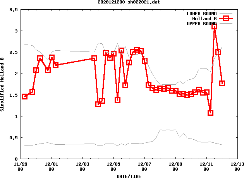
Task: Click the Holland B marker at 12/01 00 near 2.37
Action: point(52,58)
